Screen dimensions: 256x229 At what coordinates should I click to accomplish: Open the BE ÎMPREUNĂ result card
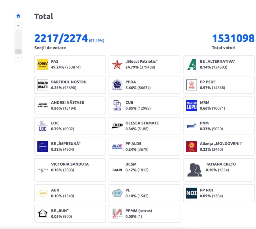tap(70, 146)
